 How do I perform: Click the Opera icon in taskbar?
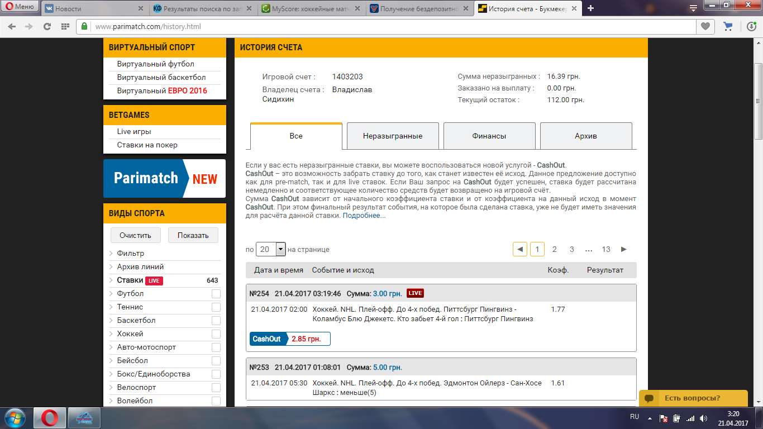tap(50, 418)
